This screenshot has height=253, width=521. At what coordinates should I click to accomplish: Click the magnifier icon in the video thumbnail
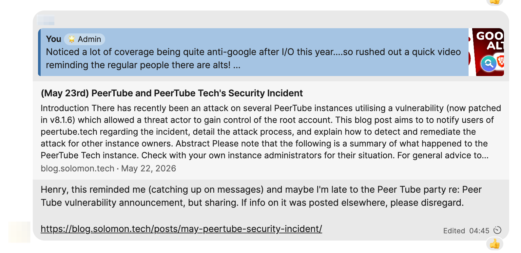click(x=489, y=64)
